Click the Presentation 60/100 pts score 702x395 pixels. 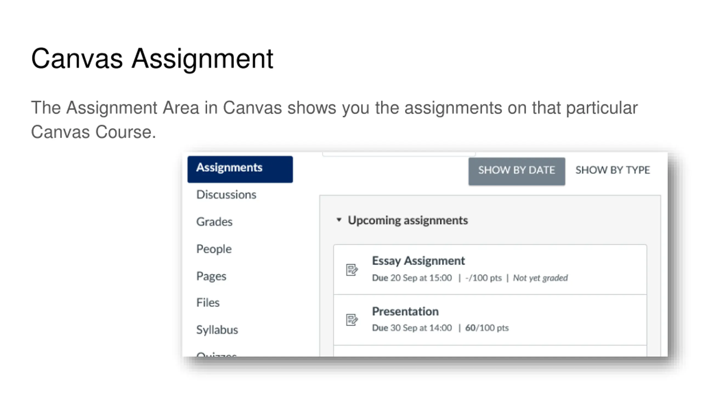487,328
